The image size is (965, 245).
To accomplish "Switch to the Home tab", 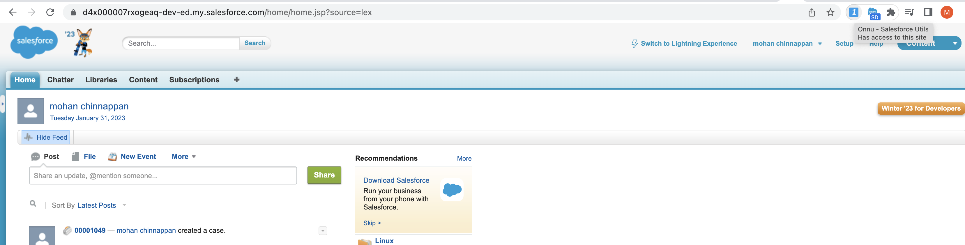I will (25, 80).
